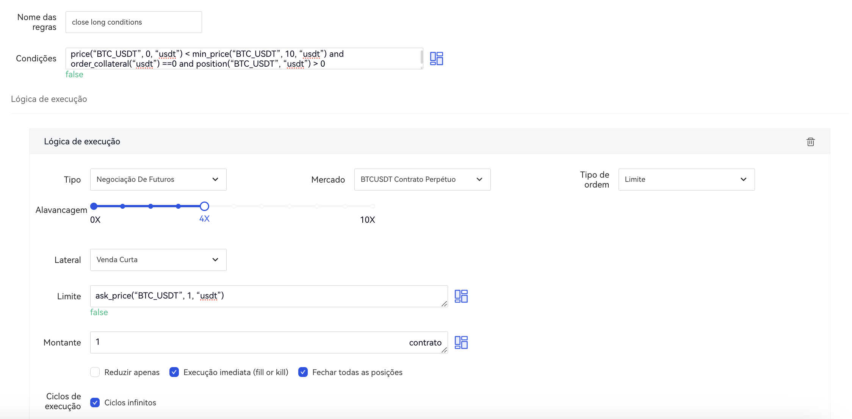Viewport: 852px width, 419px height.
Task: Delete the Lógica de execução block
Action: click(x=810, y=142)
